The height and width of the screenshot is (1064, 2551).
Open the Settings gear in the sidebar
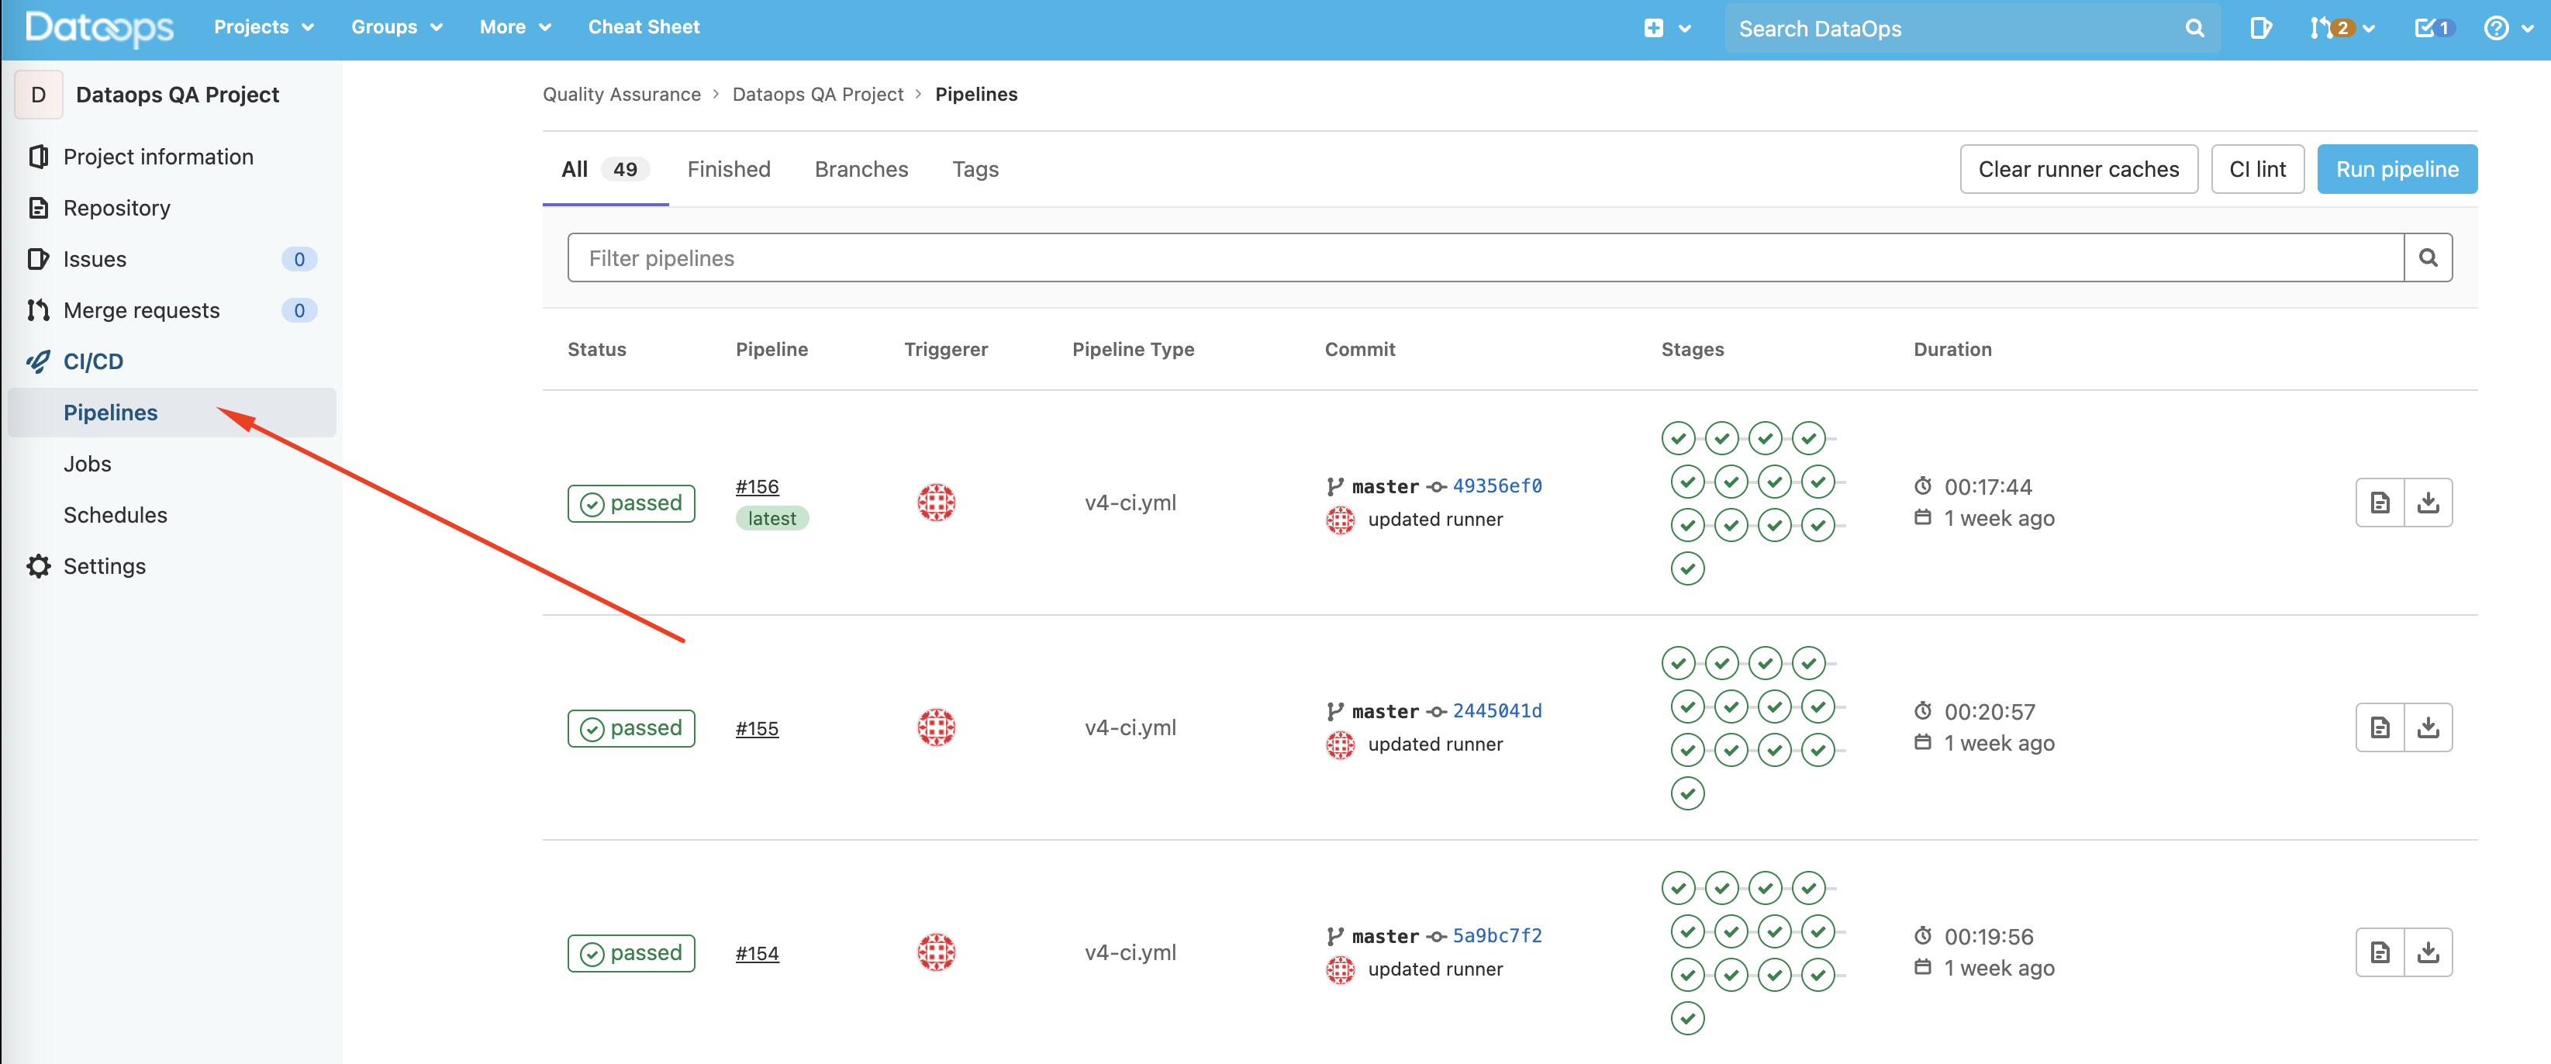[38, 565]
